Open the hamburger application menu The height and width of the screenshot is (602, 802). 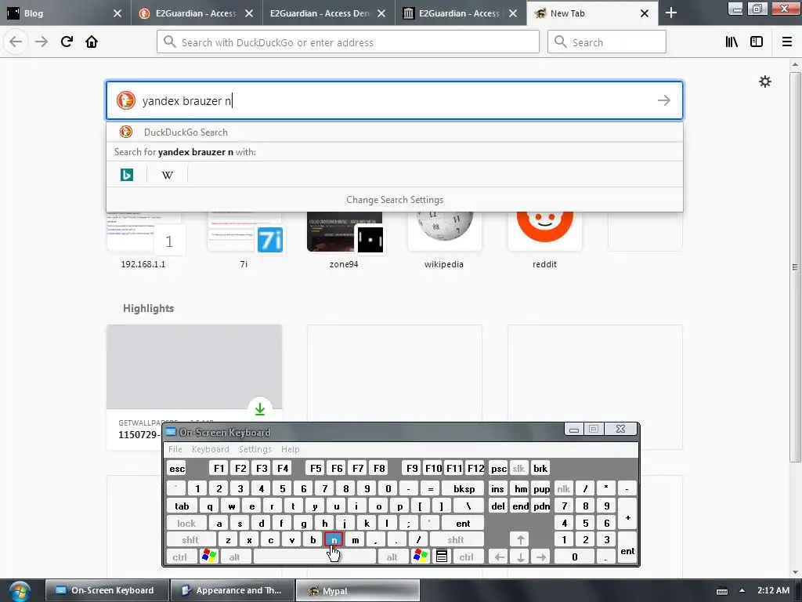tap(787, 42)
